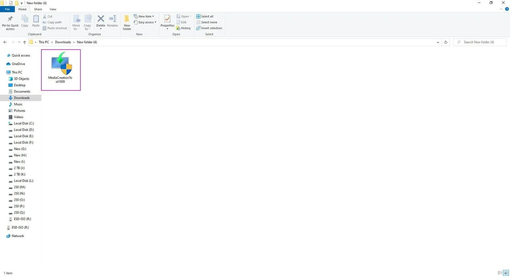Image resolution: width=510 pixels, height=276 pixels.
Task: Expand the address bar history dropdown
Action: (438, 42)
